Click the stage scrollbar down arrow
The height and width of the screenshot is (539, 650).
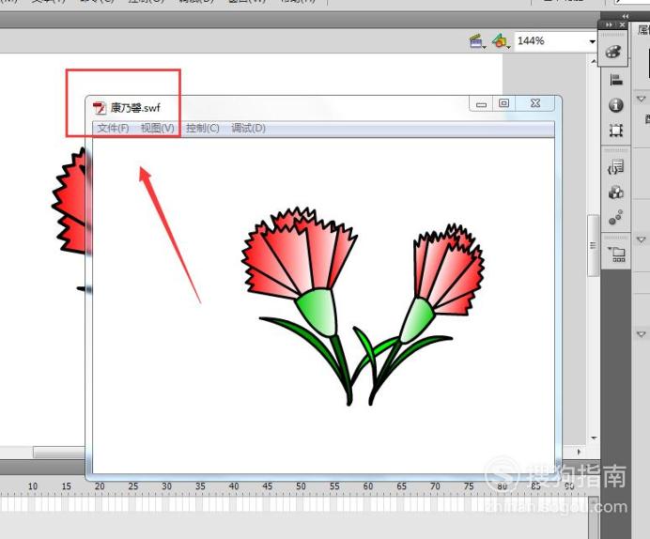tap(594, 438)
